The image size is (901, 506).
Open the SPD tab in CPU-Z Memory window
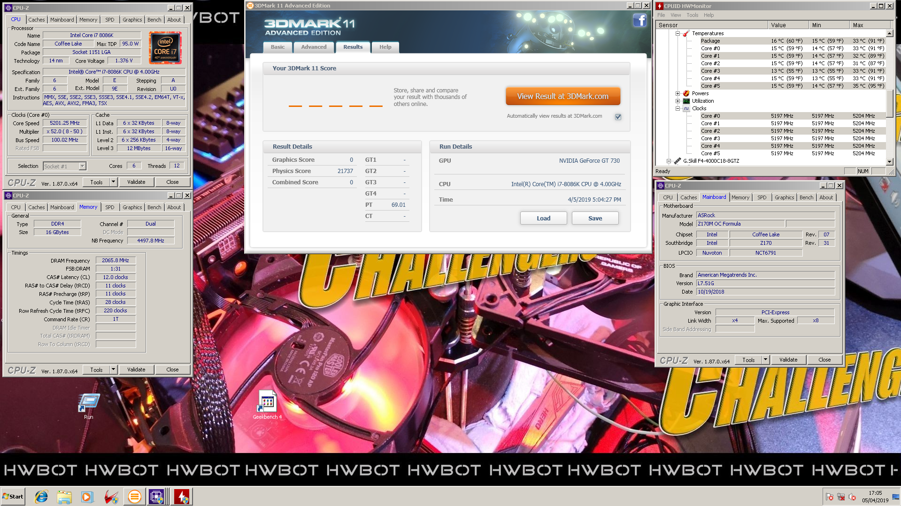(x=109, y=207)
